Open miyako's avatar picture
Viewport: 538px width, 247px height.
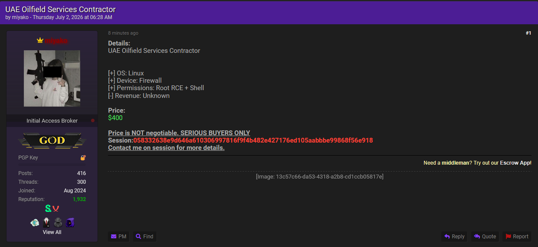[52, 78]
